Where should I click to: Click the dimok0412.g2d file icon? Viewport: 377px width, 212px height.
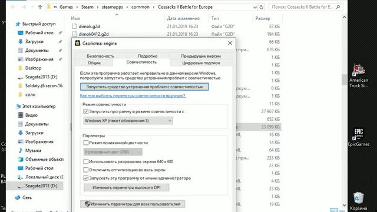(x=74, y=34)
